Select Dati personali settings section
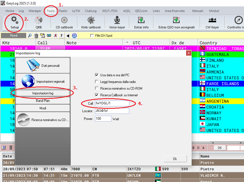 43,65
